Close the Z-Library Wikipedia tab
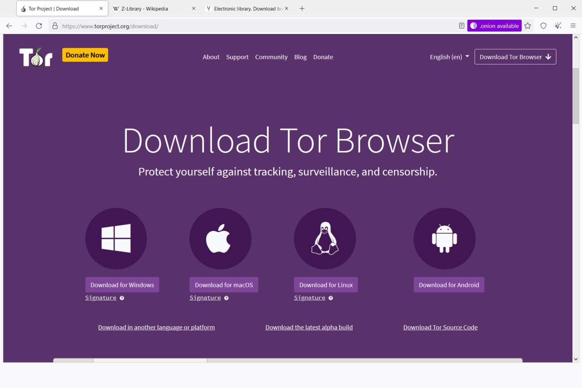 (x=194, y=9)
